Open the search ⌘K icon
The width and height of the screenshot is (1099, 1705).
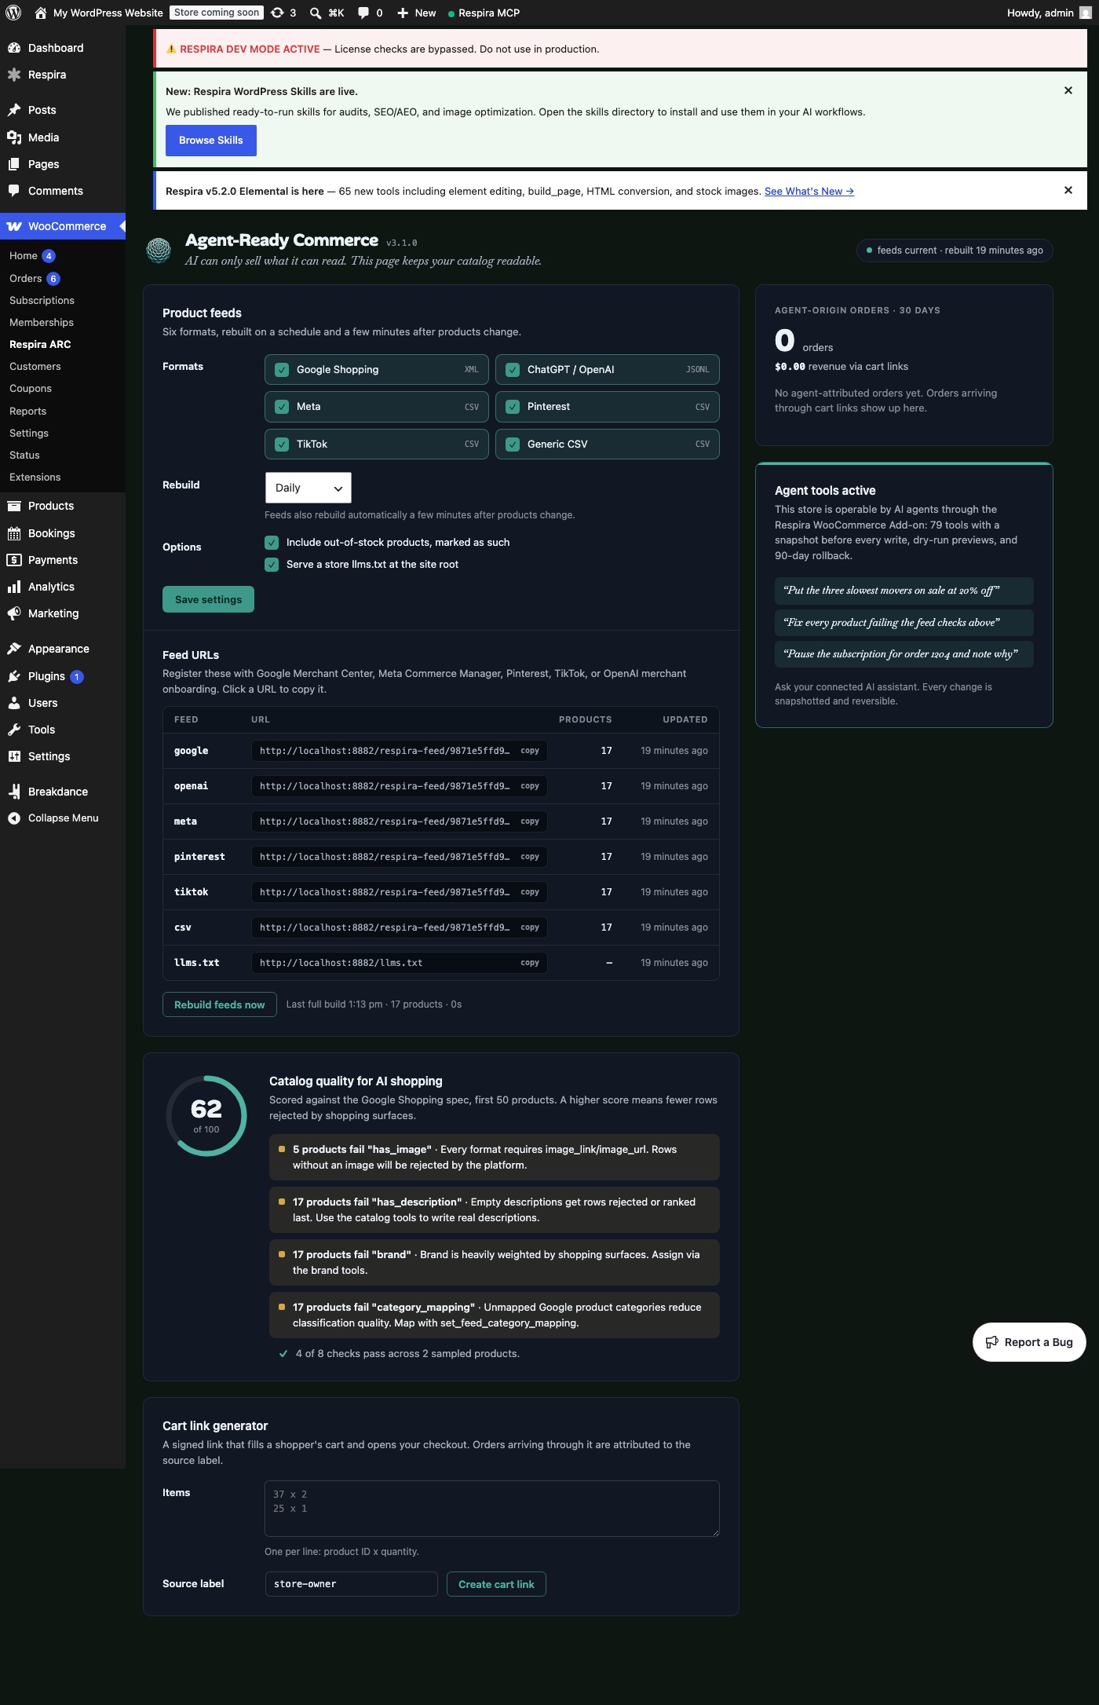[x=315, y=13]
